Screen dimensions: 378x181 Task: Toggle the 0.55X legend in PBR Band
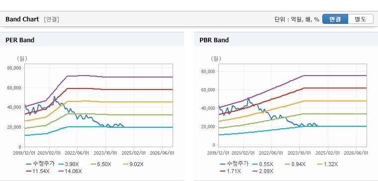(x=263, y=165)
